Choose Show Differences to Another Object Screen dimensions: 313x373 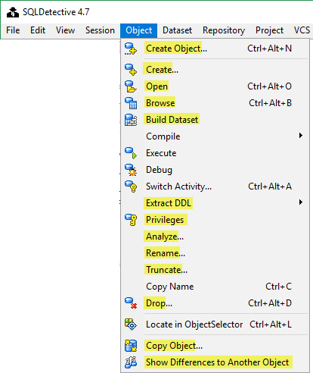[215, 362]
